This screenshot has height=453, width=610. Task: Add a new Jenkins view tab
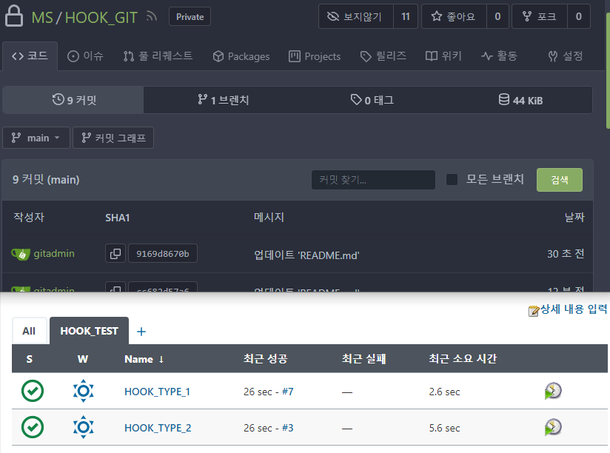coord(141,332)
